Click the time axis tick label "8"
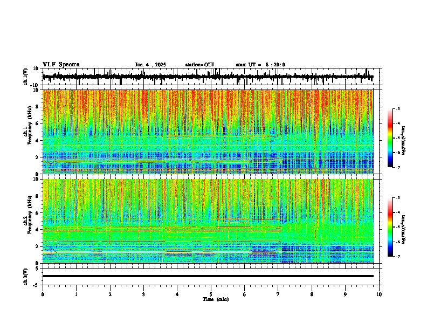The height and width of the screenshot is (330, 427). (x=312, y=294)
